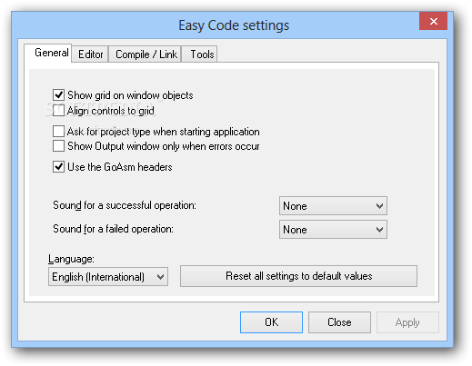Click the Close button
472x366 pixels.
click(x=339, y=322)
